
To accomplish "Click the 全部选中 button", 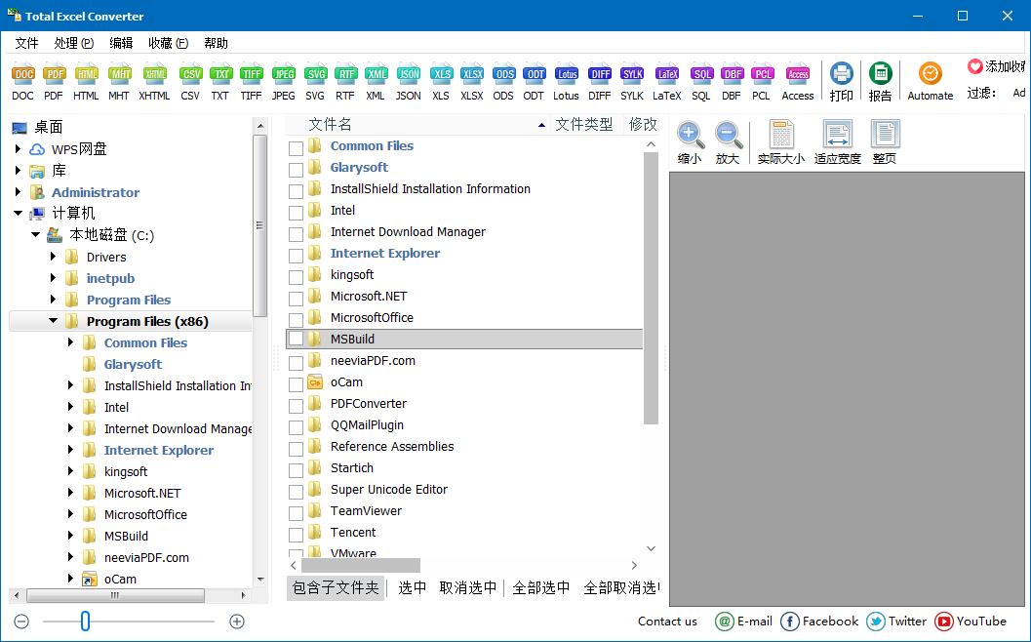I will [x=540, y=587].
